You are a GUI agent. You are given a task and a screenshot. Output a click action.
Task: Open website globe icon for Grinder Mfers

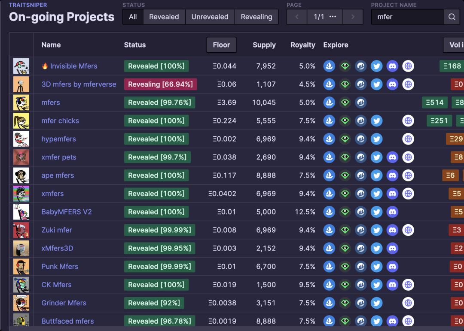[408, 303]
